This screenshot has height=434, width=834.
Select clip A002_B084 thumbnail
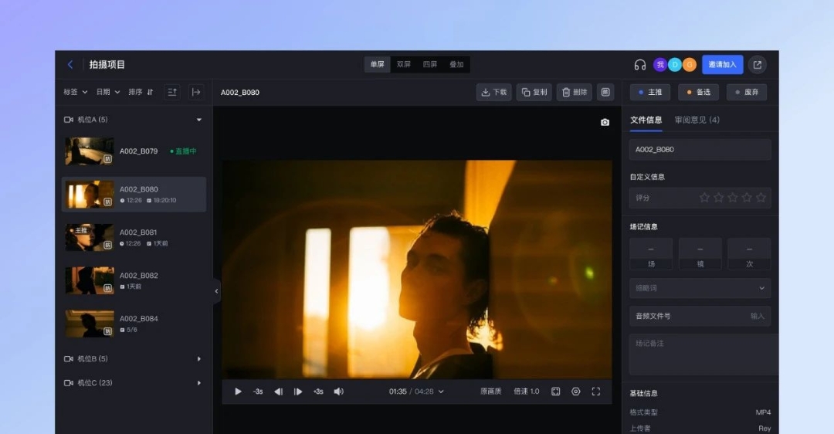pyautogui.click(x=90, y=324)
